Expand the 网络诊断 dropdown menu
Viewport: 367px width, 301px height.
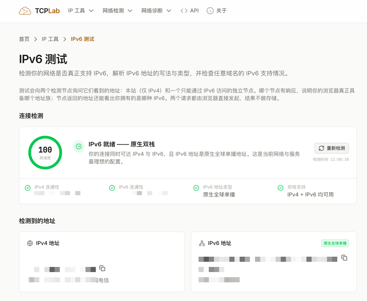pos(156,11)
